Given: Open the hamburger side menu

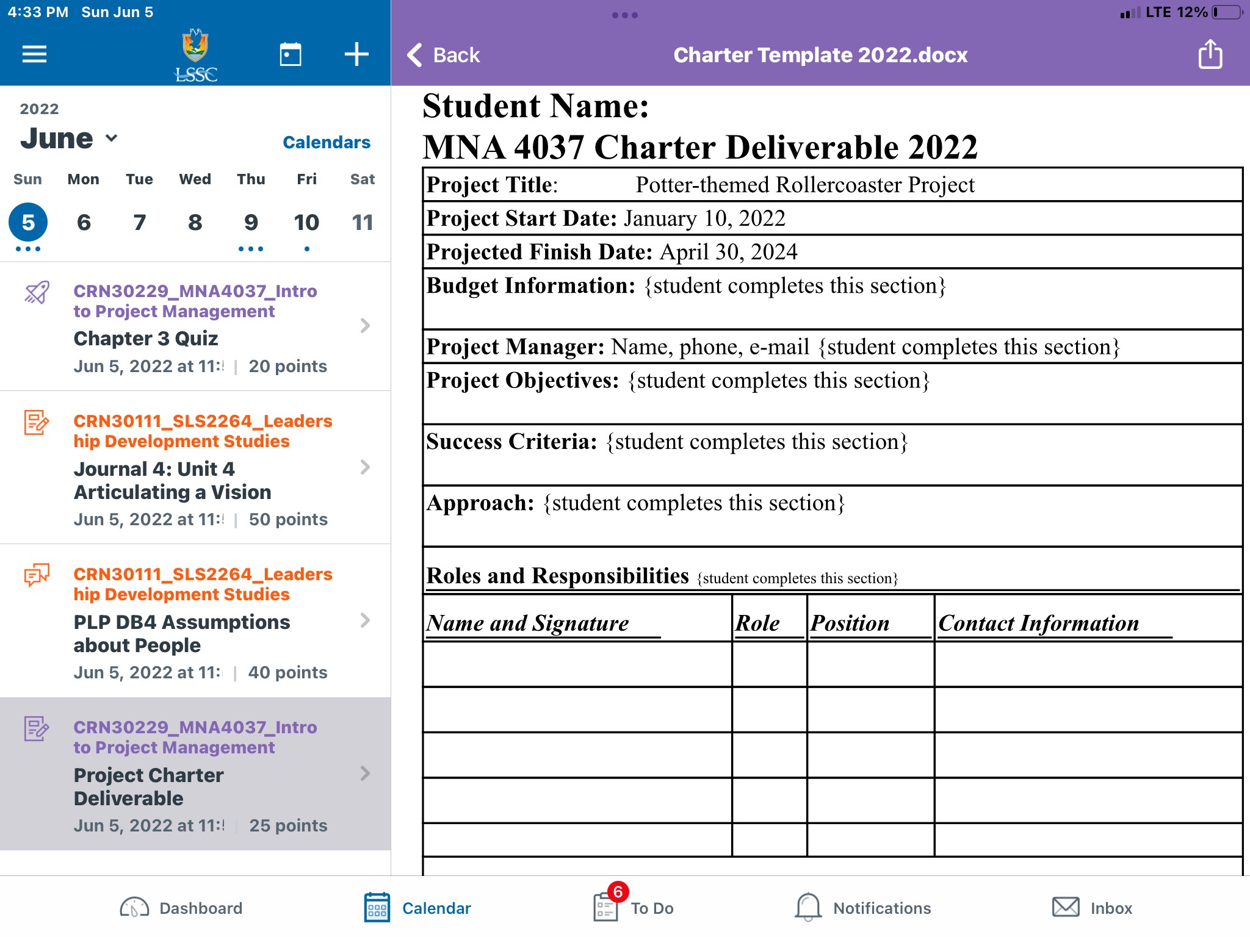Looking at the screenshot, I should [x=34, y=54].
